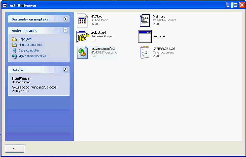Viewport: 246px width, 157px height.
Task: Collapse the Details panel
Action: click(65, 70)
